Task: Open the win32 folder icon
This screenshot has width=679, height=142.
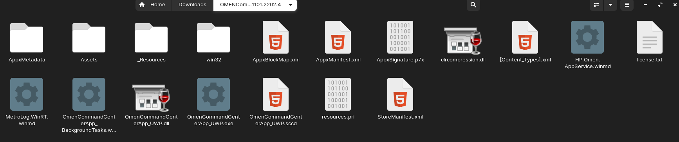Action: pos(213,38)
